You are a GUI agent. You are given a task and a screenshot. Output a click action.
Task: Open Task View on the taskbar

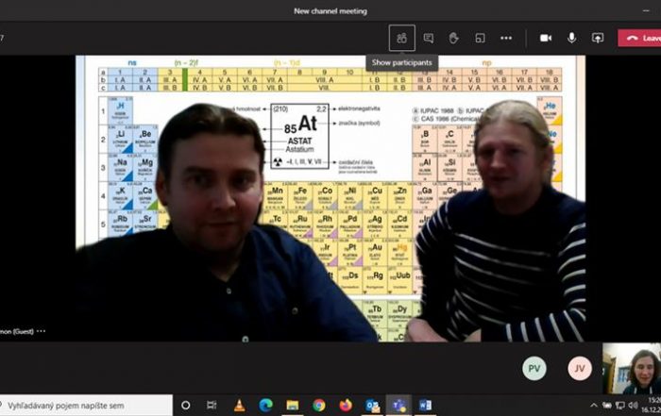pyautogui.click(x=212, y=406)
